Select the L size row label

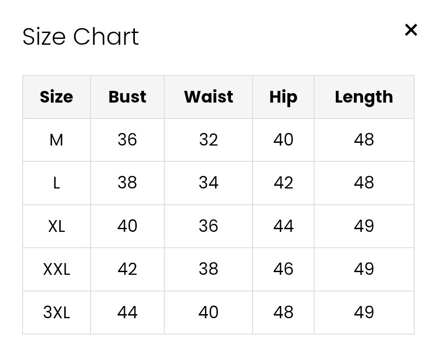pos(57,183)
